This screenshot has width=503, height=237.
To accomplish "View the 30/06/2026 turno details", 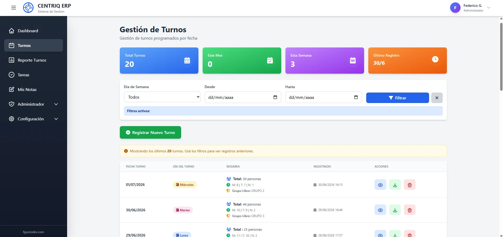I will [x=380, y=210].
